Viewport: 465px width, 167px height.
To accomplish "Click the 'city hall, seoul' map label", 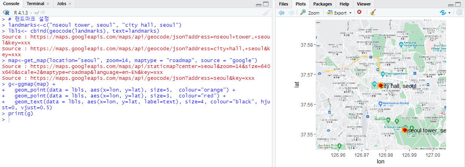I will [x=398, y=86].
